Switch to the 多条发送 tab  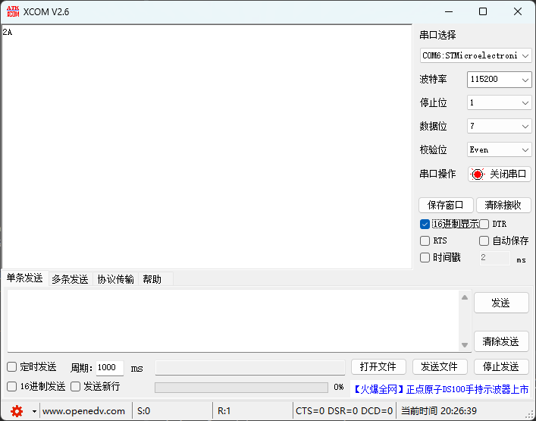70,279
